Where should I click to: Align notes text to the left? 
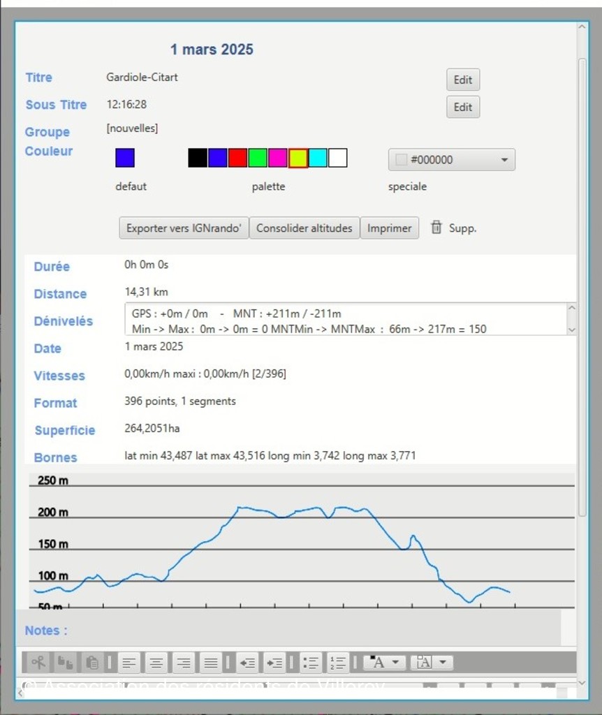(x=129, y=662)
